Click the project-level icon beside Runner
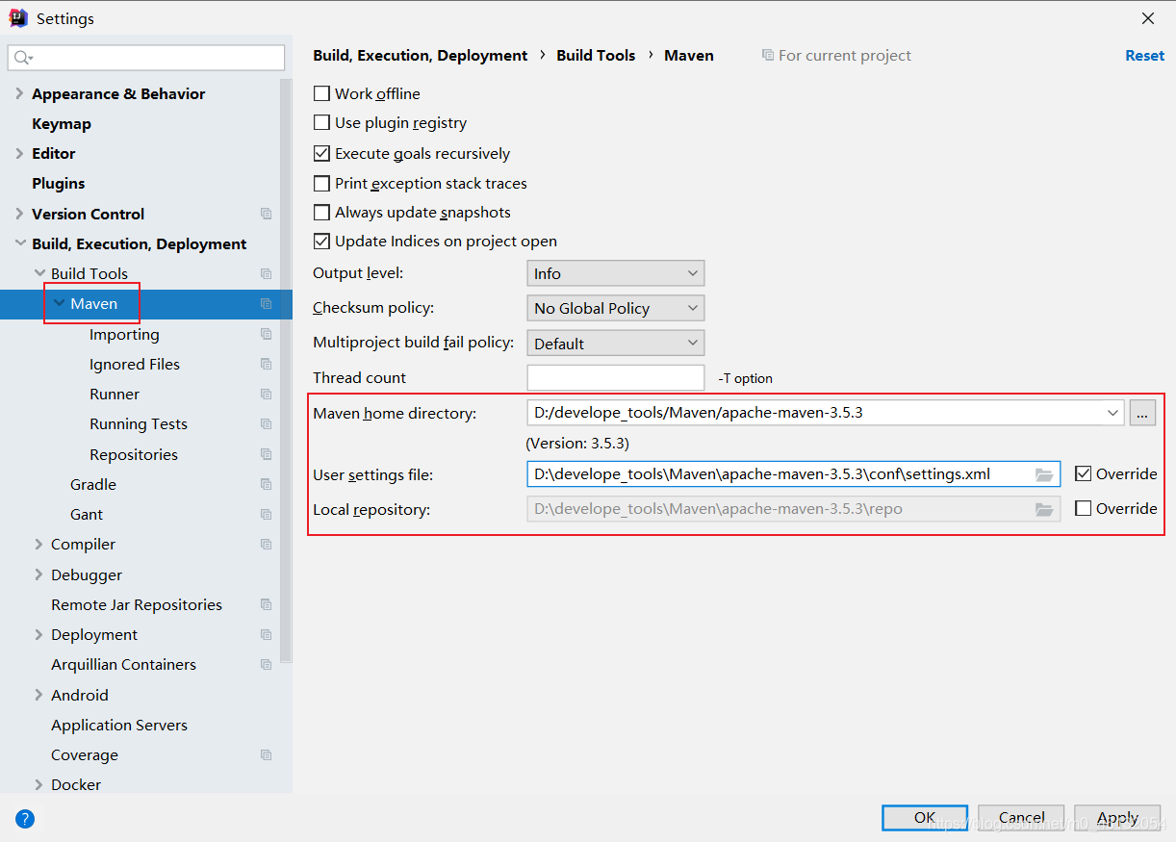Screen dimensions: 1176x842 pos(267,394)
